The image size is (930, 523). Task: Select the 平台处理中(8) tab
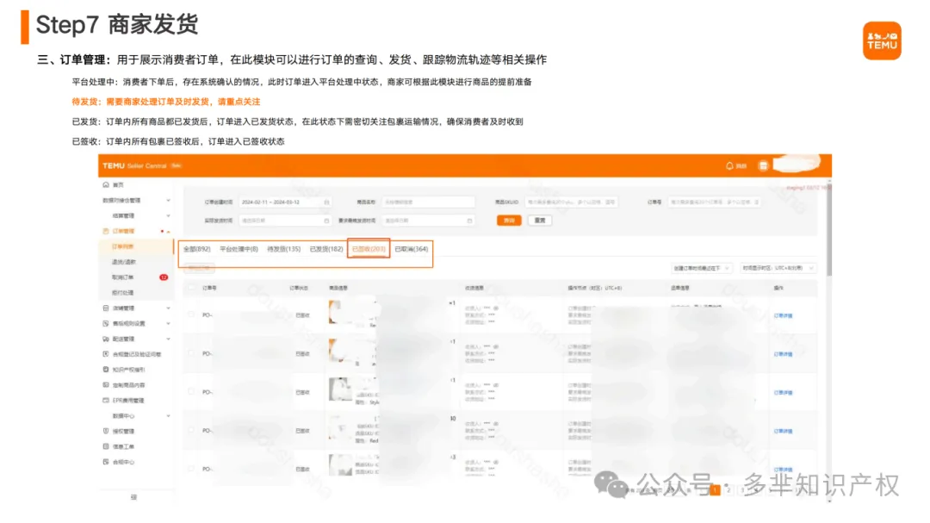coord(239,249)
